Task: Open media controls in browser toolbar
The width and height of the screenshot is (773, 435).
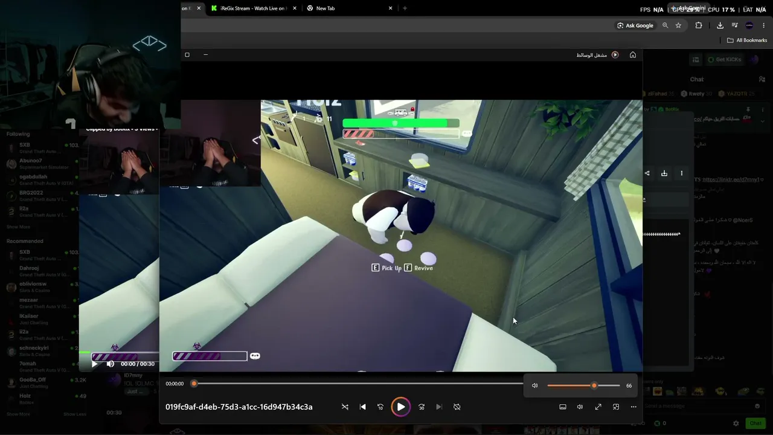Action: click(x=734, y=25)
